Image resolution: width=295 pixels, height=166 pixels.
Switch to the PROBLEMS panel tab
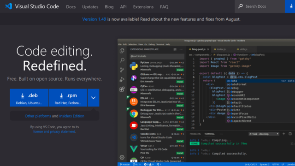195,134
